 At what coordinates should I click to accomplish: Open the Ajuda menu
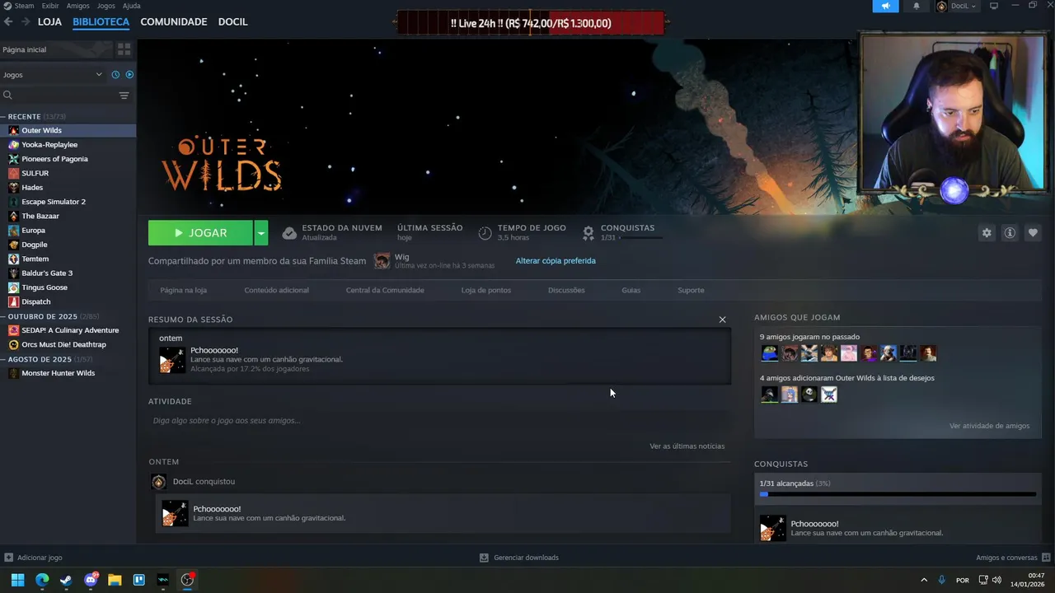[x=131, y=6]
